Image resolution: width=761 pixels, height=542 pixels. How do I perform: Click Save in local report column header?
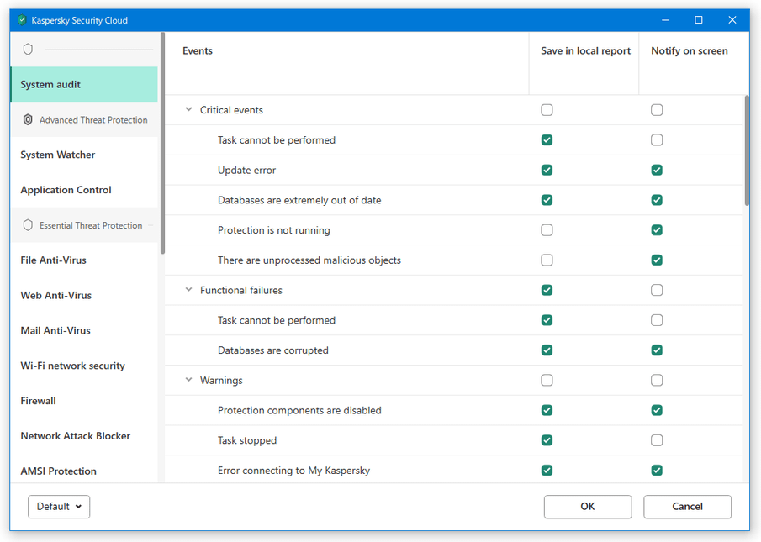pos(586,51)
